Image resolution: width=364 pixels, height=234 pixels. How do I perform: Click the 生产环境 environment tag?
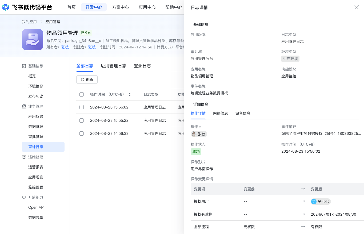[x=290, y=59]
